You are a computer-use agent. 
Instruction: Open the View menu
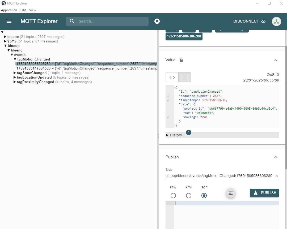[x=32, y=10]
